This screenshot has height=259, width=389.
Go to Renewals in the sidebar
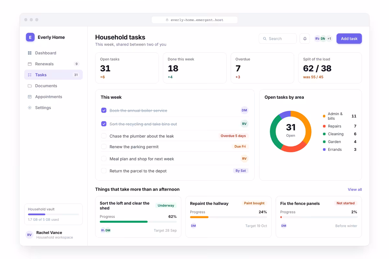(x=53, y=64)
